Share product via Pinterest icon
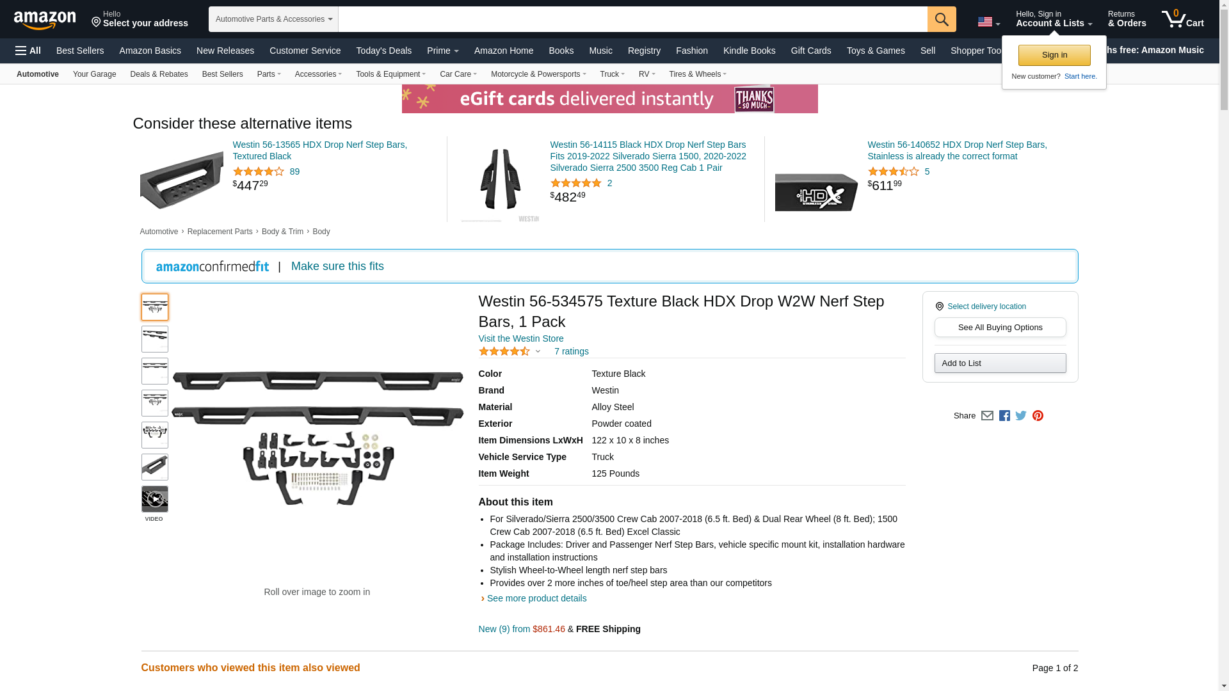1229x691 pixels. [1038, 416]
